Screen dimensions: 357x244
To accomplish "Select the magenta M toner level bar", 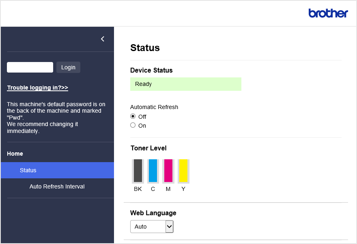I will pos(168,171).
